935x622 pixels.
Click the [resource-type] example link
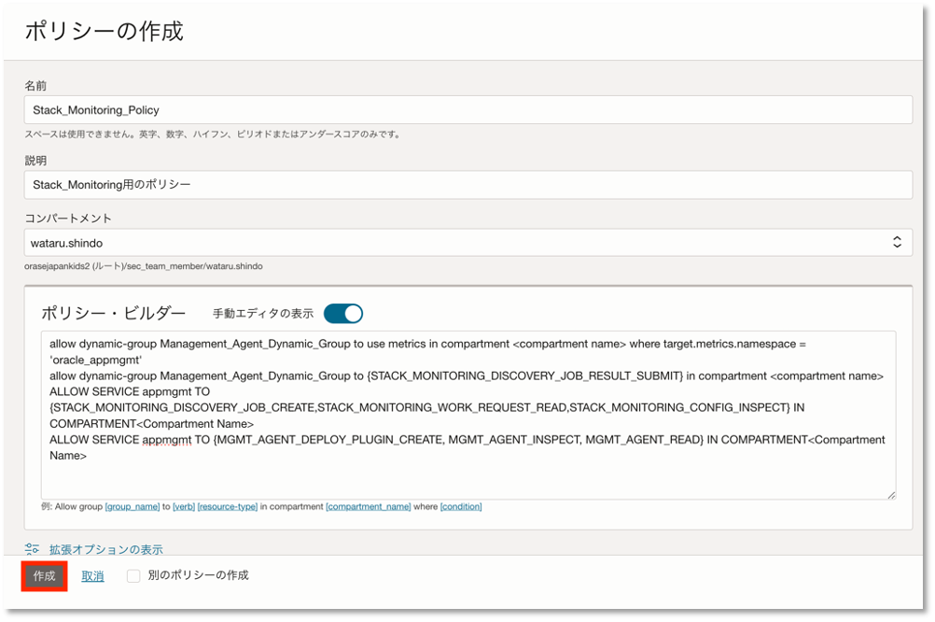pyautogui.click(x=228, y=507)
